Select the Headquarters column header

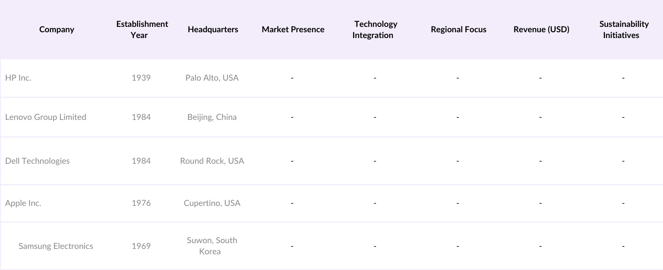coord(213,29)
